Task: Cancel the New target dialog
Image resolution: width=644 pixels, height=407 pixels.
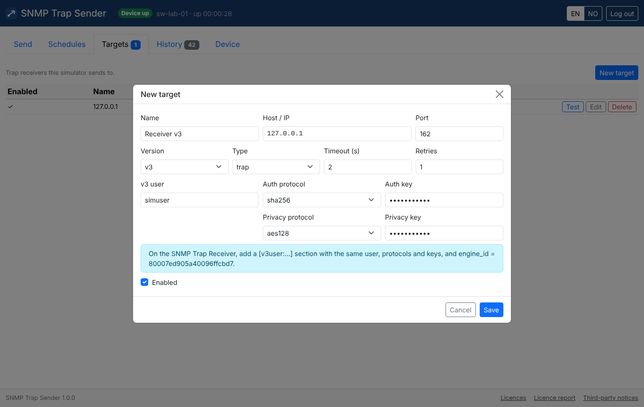Action: click(461, 310)
